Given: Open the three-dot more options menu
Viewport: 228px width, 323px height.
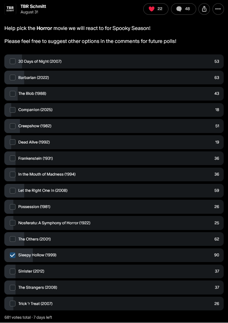Looking at the screenshot, I should click(x=218, y=9).
